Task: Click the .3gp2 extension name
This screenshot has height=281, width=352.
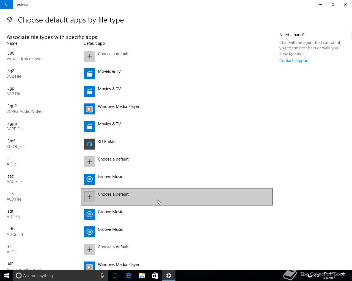Action: [x=12, y=106]
